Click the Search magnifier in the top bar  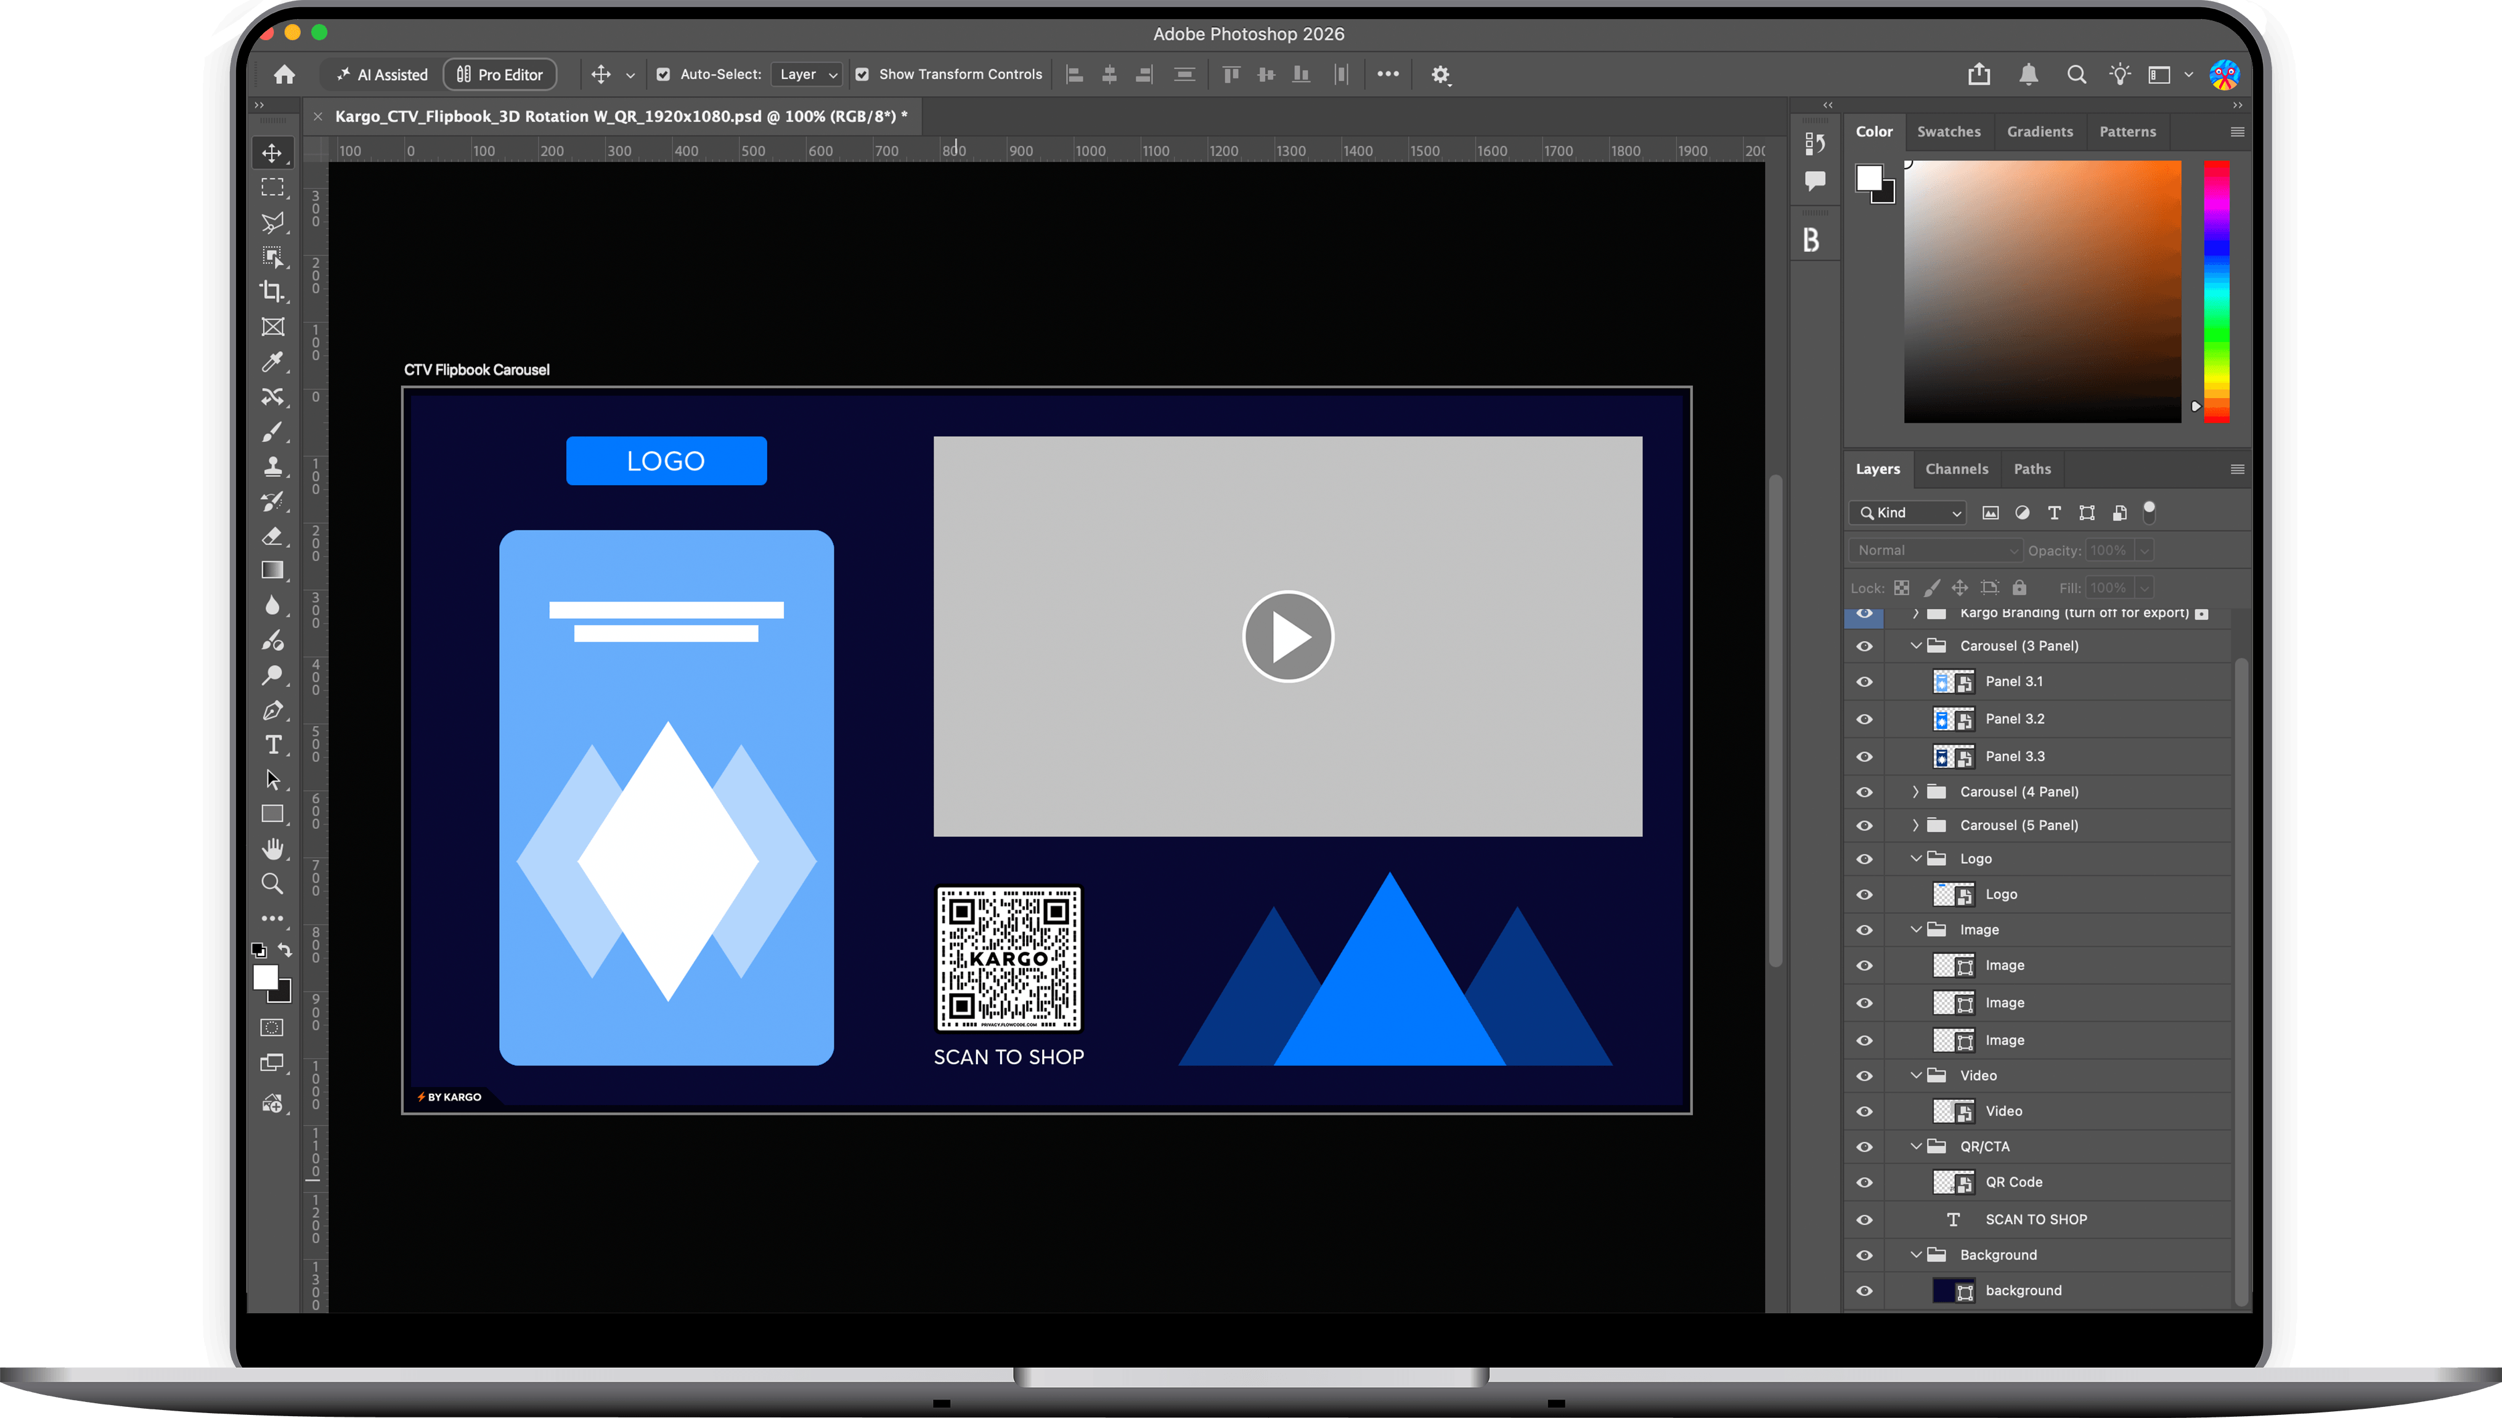(x=2076, y=74)
